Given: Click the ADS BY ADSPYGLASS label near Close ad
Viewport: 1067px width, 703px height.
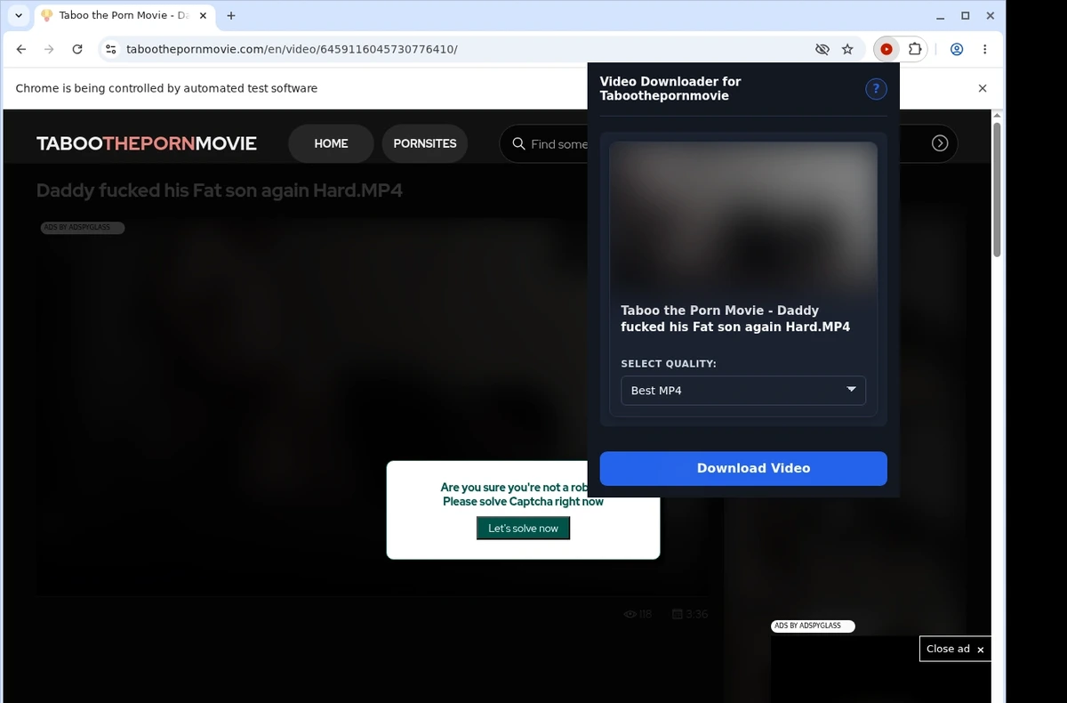Looking at the screenshot, I should (x=813, y=626).
